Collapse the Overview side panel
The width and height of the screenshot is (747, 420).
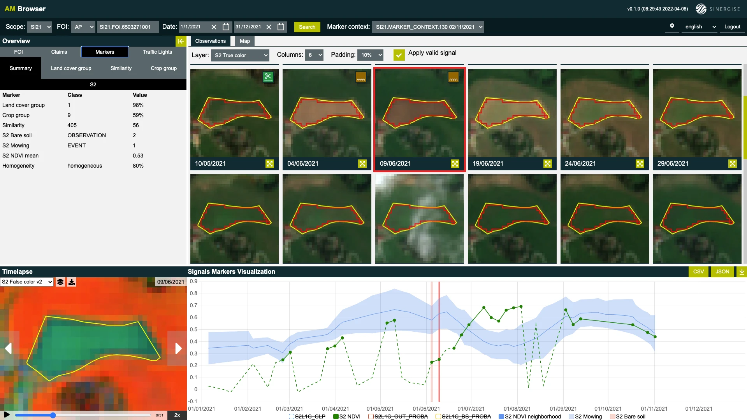181,41
